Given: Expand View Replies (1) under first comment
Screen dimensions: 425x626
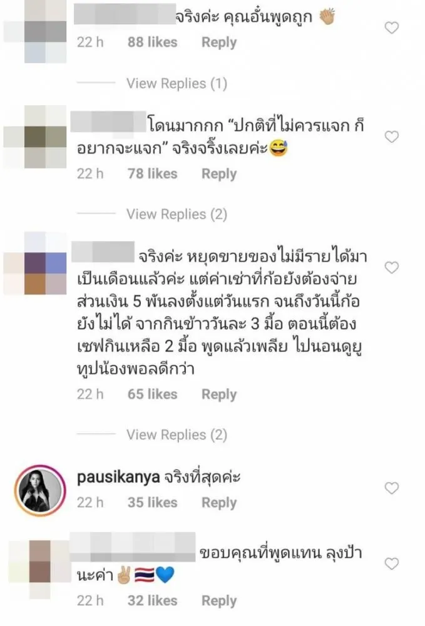Looking at the screenshot, I should pyautogui.click(x=177, y=83).
